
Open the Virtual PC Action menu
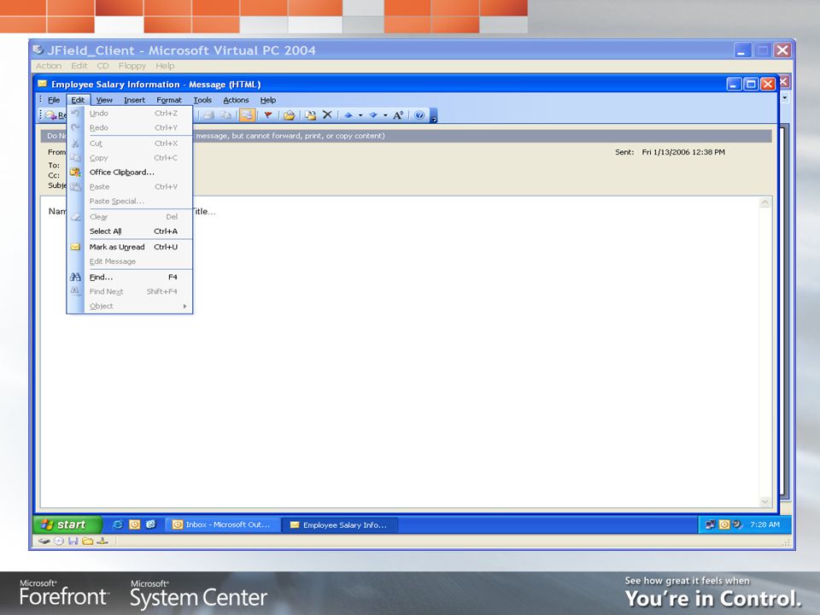click(x=49, y=66)
